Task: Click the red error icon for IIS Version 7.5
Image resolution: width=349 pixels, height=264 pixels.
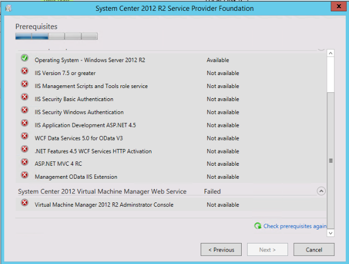Action: (24, 71)
